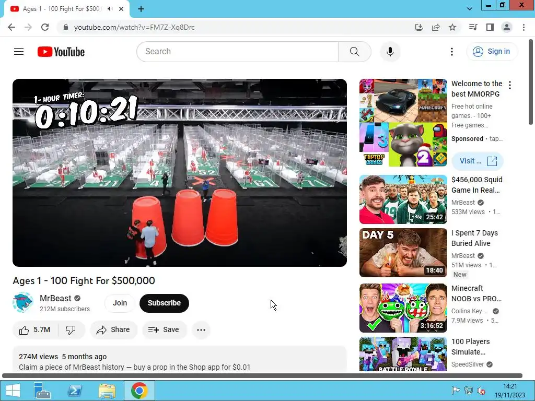
Task: Dislike the video with thumbs-down
Action: [71, 330]
